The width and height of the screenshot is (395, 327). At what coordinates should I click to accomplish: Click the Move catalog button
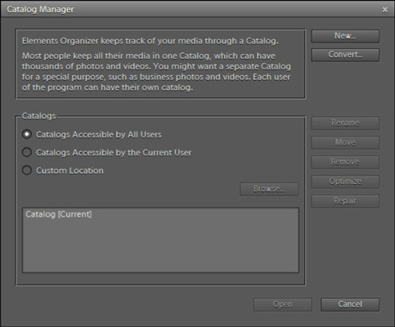coord(345,142)
